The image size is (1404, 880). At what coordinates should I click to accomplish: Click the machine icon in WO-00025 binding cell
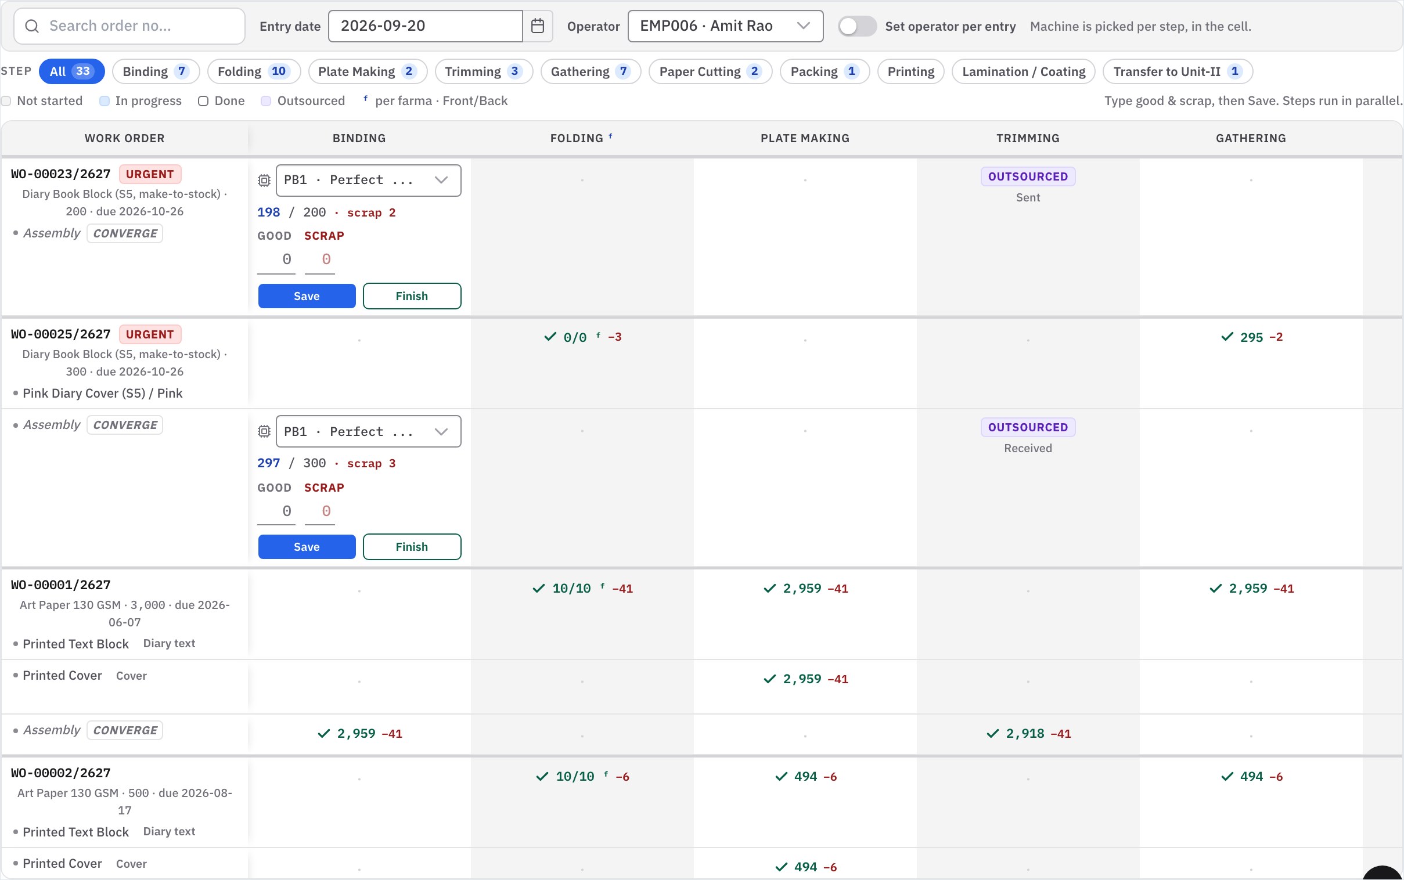click(264, 431)
